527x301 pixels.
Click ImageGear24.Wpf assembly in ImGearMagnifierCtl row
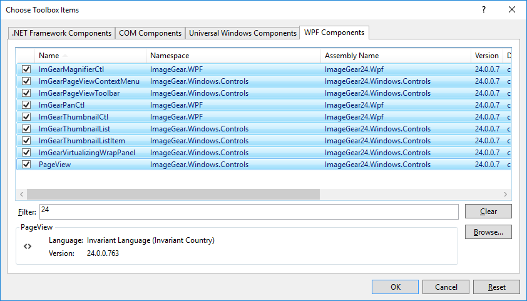[354, 69]
